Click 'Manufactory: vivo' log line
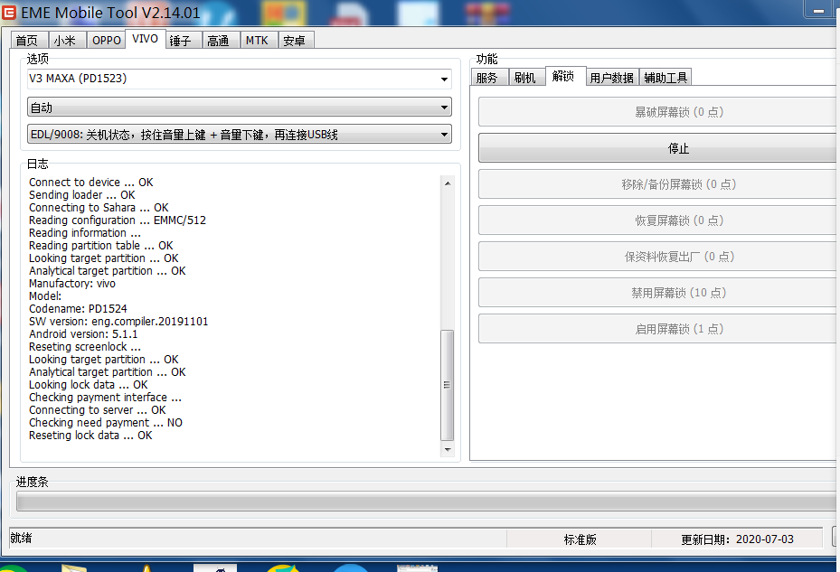The image size is (840, 572). 72,284
